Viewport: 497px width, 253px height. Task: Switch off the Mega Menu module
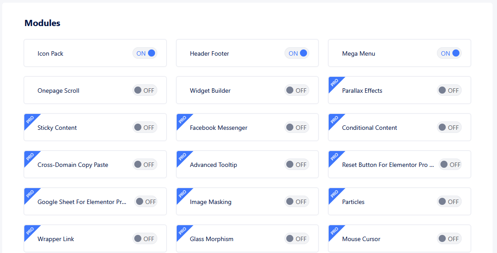coord(449,53)
